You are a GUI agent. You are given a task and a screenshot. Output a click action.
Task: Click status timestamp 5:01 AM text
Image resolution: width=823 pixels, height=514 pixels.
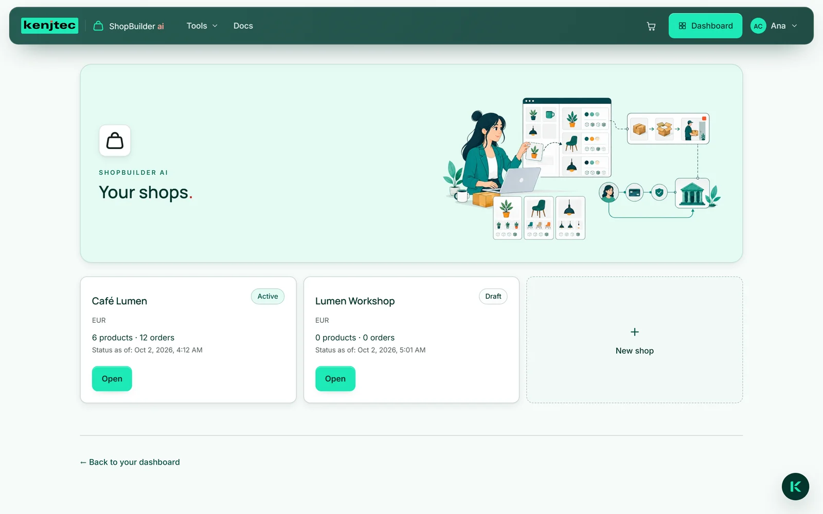pyautogui.click(x=370, y=350)
